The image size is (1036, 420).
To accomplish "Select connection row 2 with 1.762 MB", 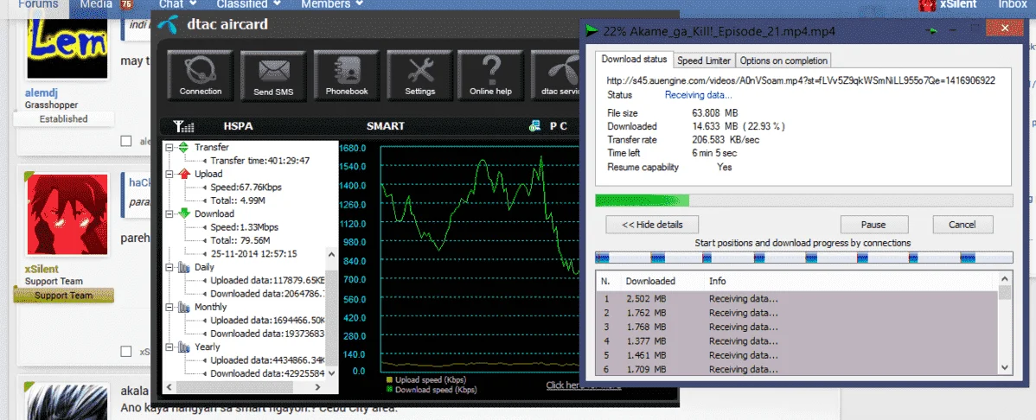I will point(797,313).
